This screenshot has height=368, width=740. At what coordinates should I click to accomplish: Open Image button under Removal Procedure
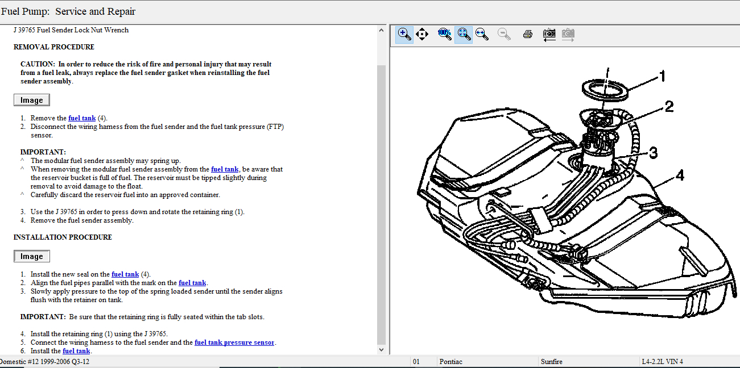pyautogui.click(x=32, y=100)
